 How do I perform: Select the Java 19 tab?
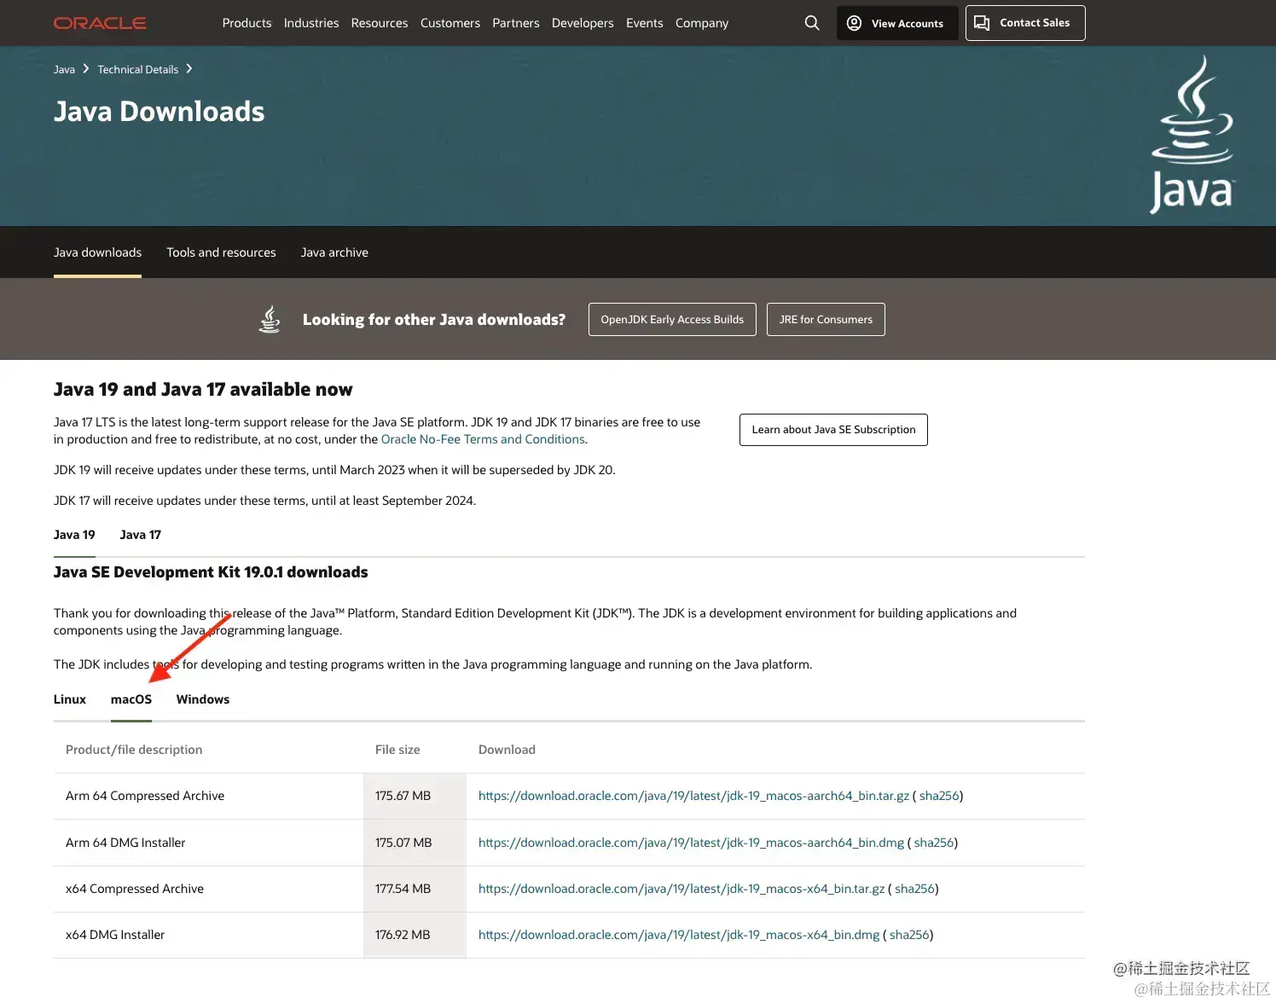74,535
